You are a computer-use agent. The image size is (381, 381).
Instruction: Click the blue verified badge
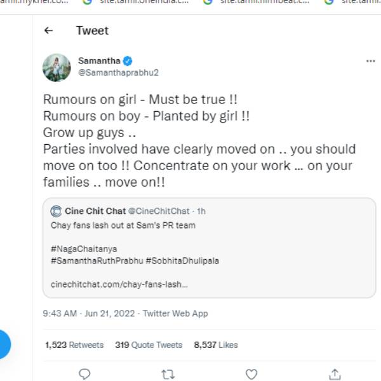click(128, 61)
